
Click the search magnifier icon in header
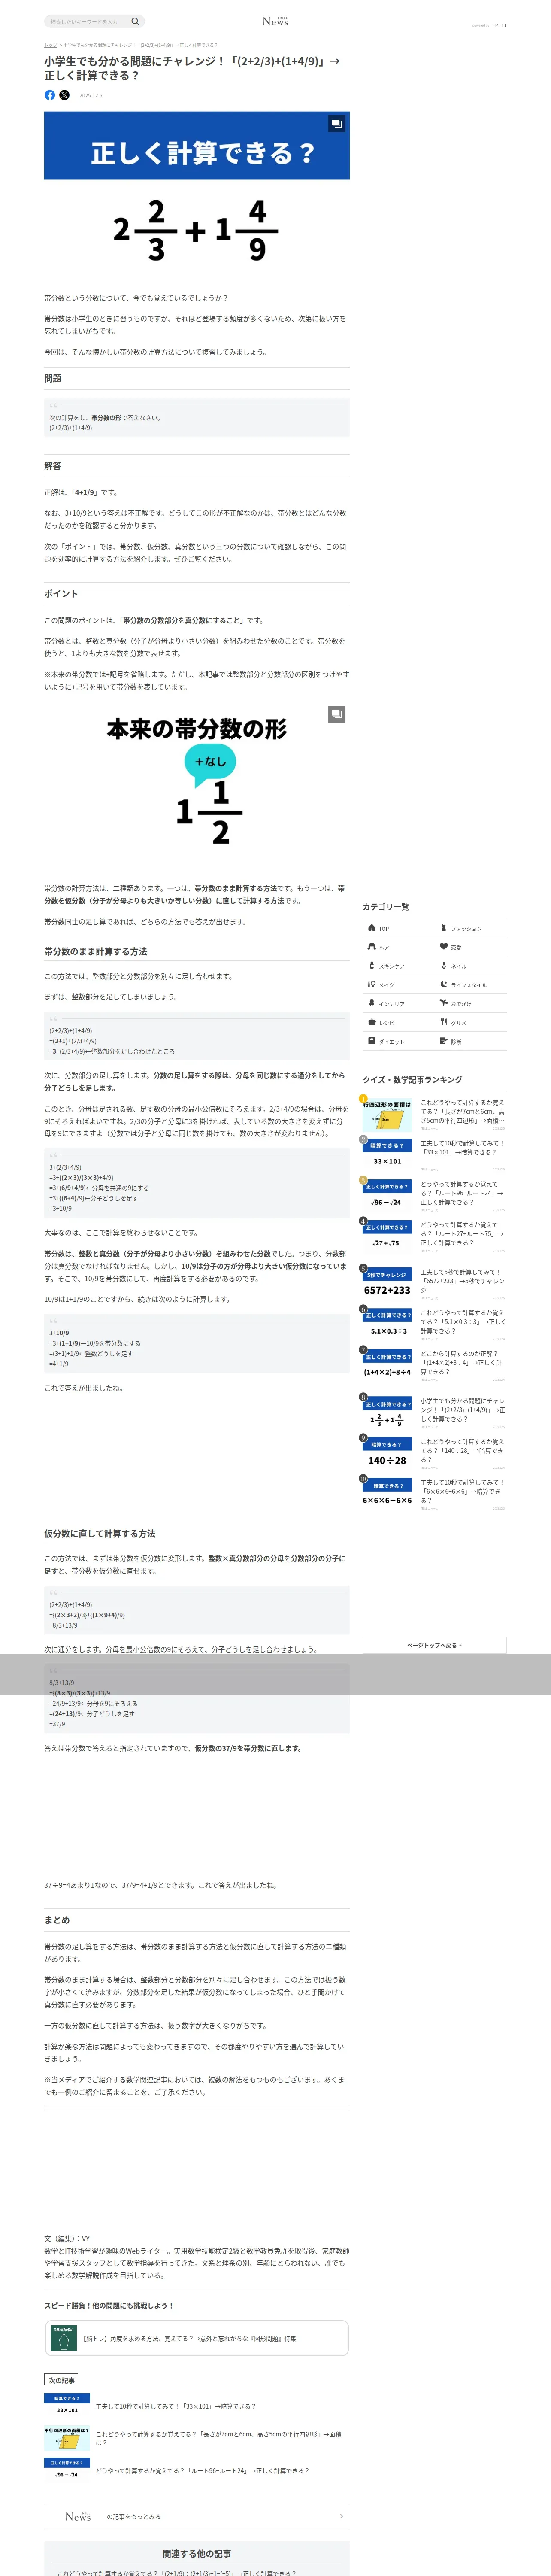[135, 21]
